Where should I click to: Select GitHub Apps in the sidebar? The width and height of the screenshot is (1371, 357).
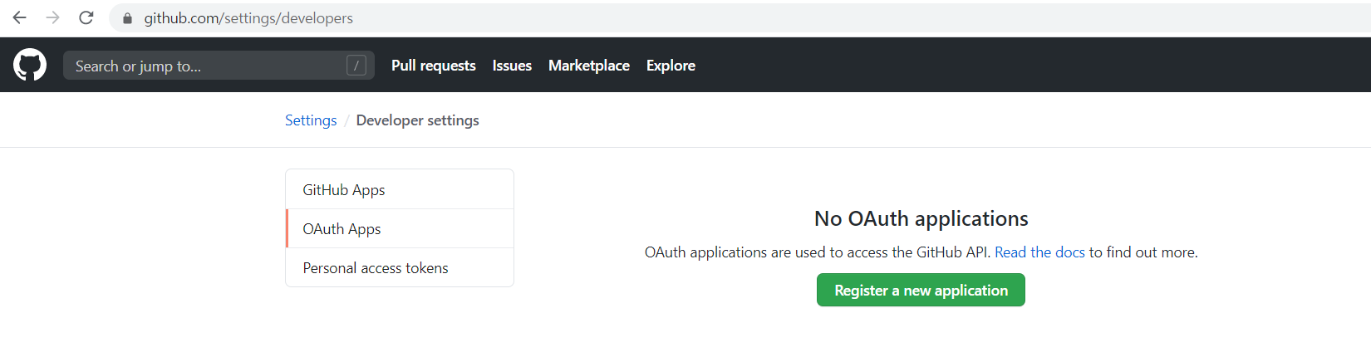tap(400, 189)
